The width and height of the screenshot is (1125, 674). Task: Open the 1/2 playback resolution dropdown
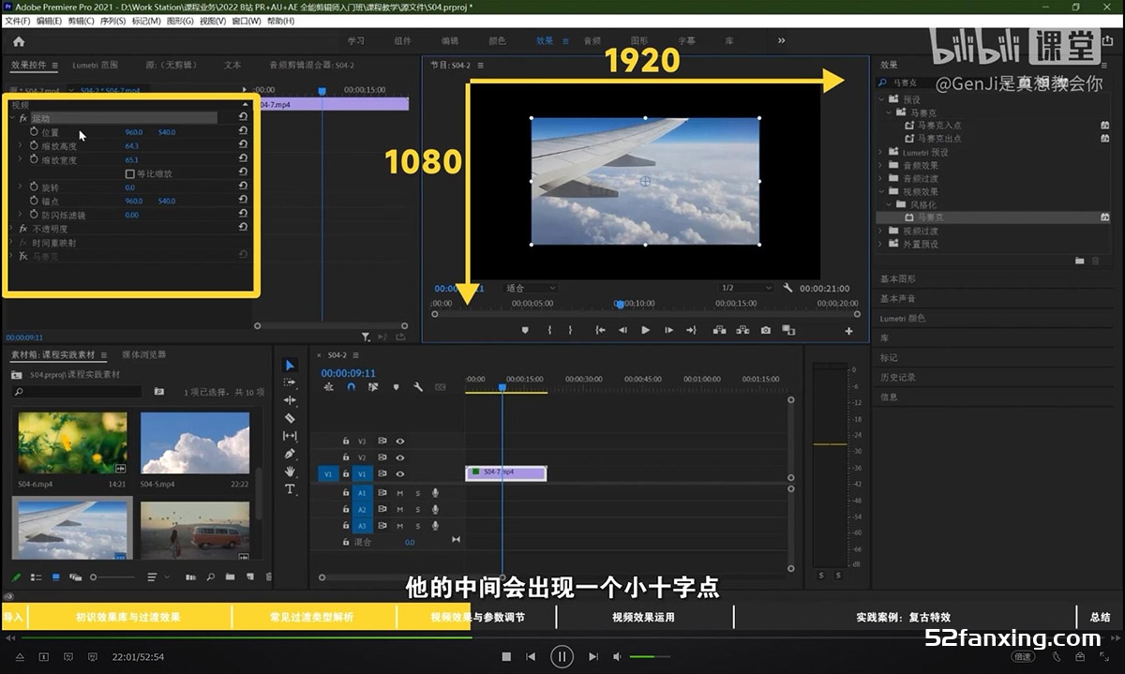click(744, 288)
